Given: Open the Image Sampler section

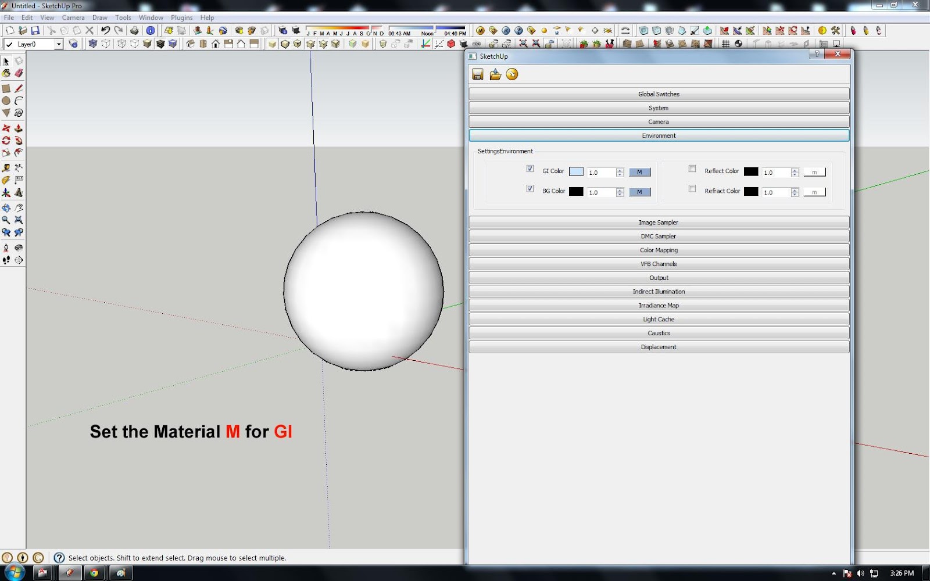Looking at the screenshot, I should click(x=659, y=222).
